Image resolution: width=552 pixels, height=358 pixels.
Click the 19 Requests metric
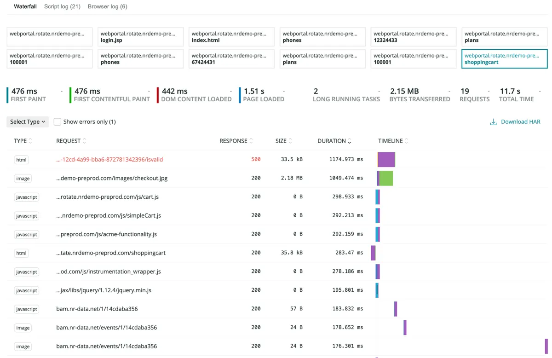point(475,95)
